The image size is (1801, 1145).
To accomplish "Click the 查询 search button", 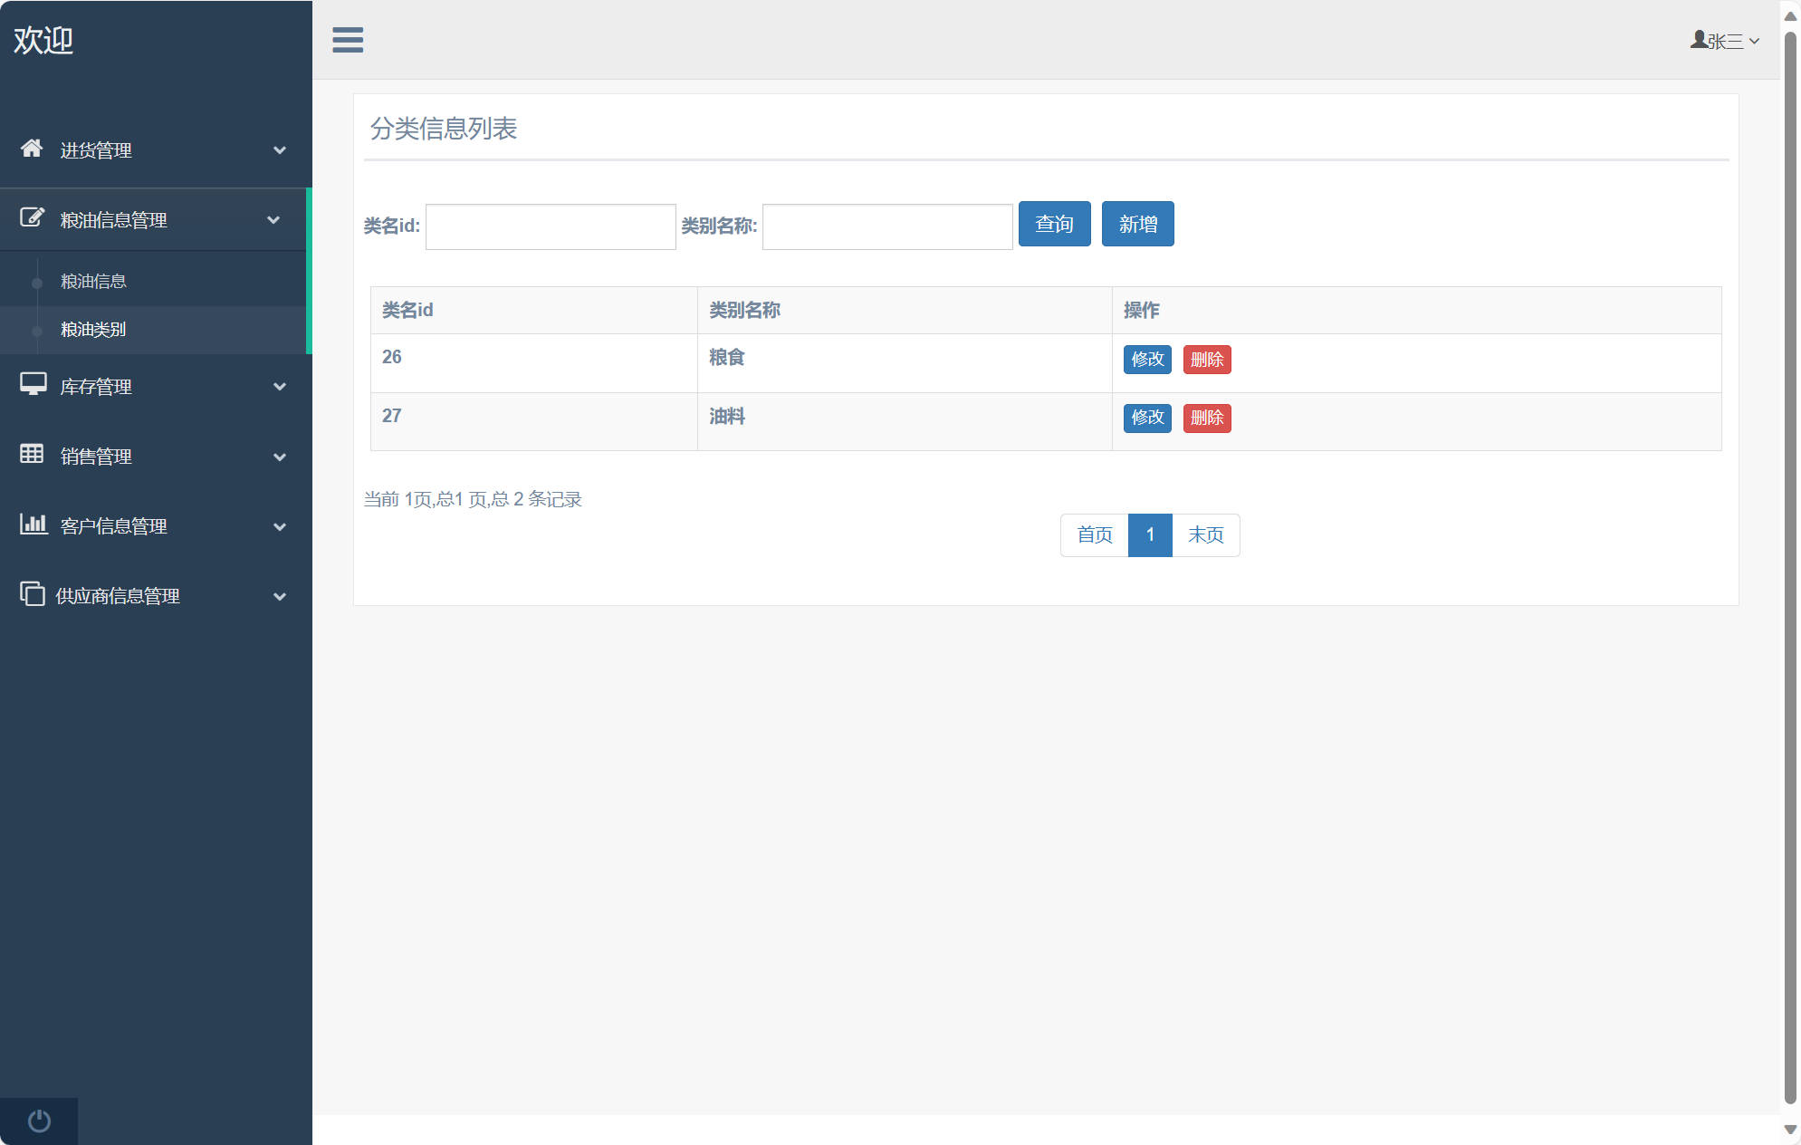I will pos(1054,224).
